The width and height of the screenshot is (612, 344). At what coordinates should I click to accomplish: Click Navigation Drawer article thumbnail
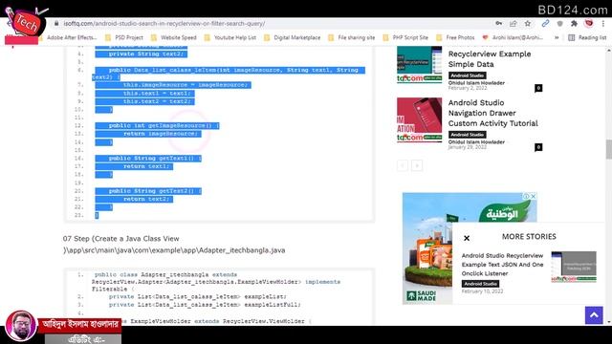pos(420,119)
